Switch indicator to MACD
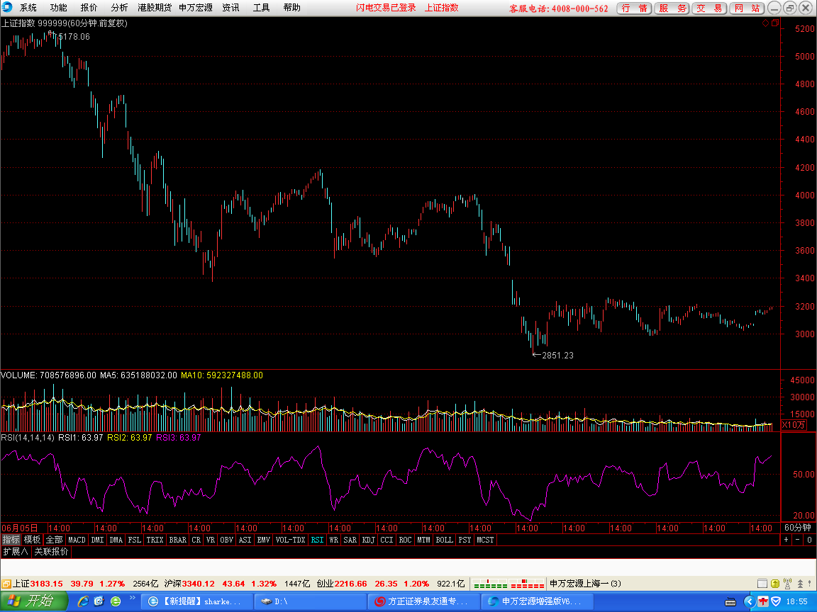 tap(77, 540)
